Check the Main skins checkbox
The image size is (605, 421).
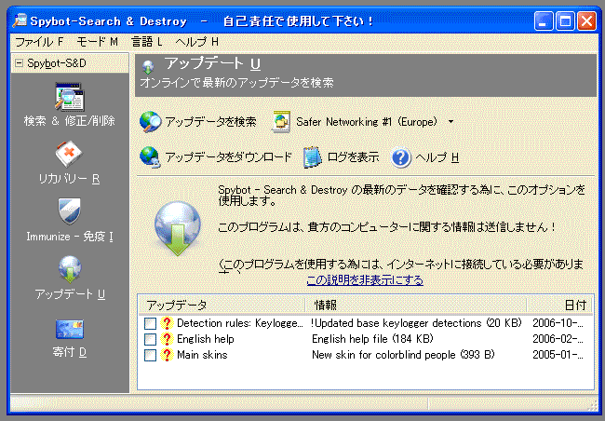tap(150, 355)
